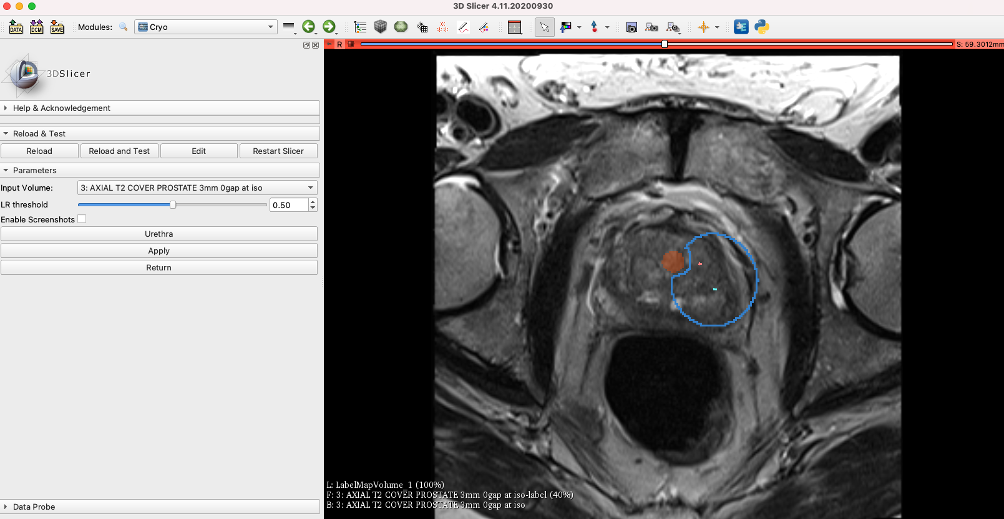Open the Modules dropdown showing Cryo
Viewport: 1004px width, 519px height.
point(206,27)
